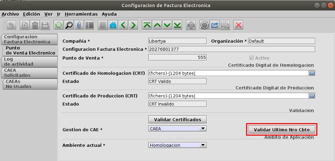Click the Estado field showing CRT Invalido

click(x=177, y=104)
